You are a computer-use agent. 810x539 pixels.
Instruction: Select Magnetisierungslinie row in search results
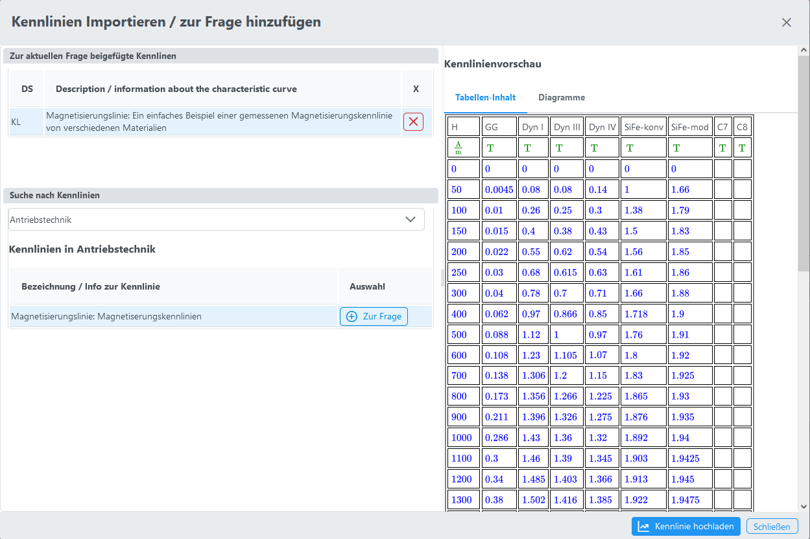172,317
